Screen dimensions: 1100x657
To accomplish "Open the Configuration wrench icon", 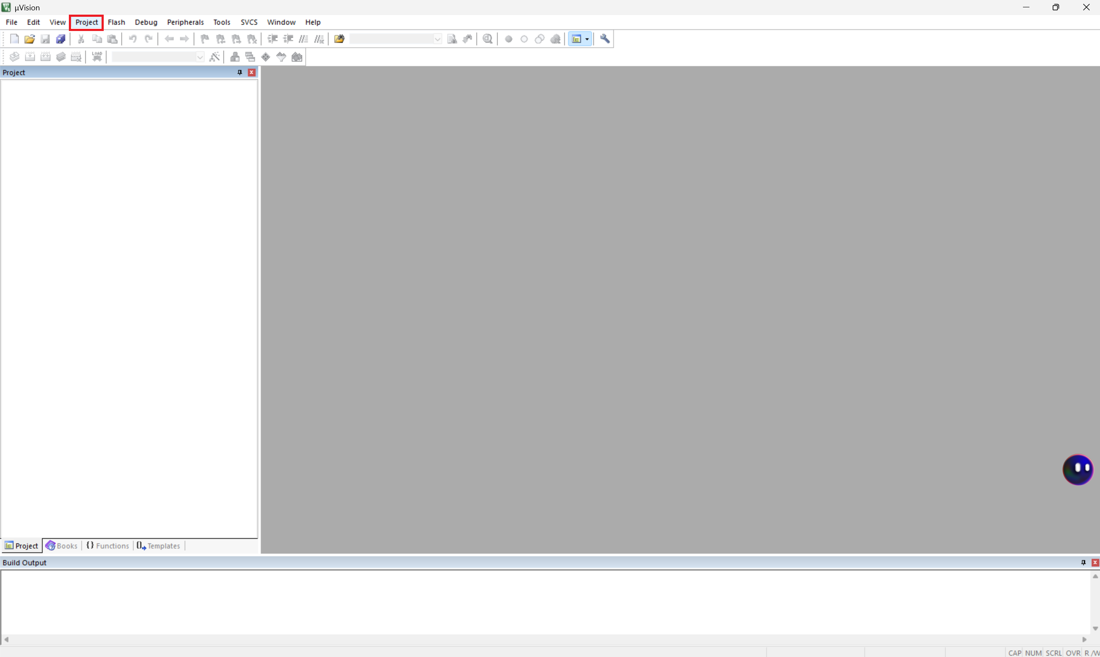I will pos(604,39).
